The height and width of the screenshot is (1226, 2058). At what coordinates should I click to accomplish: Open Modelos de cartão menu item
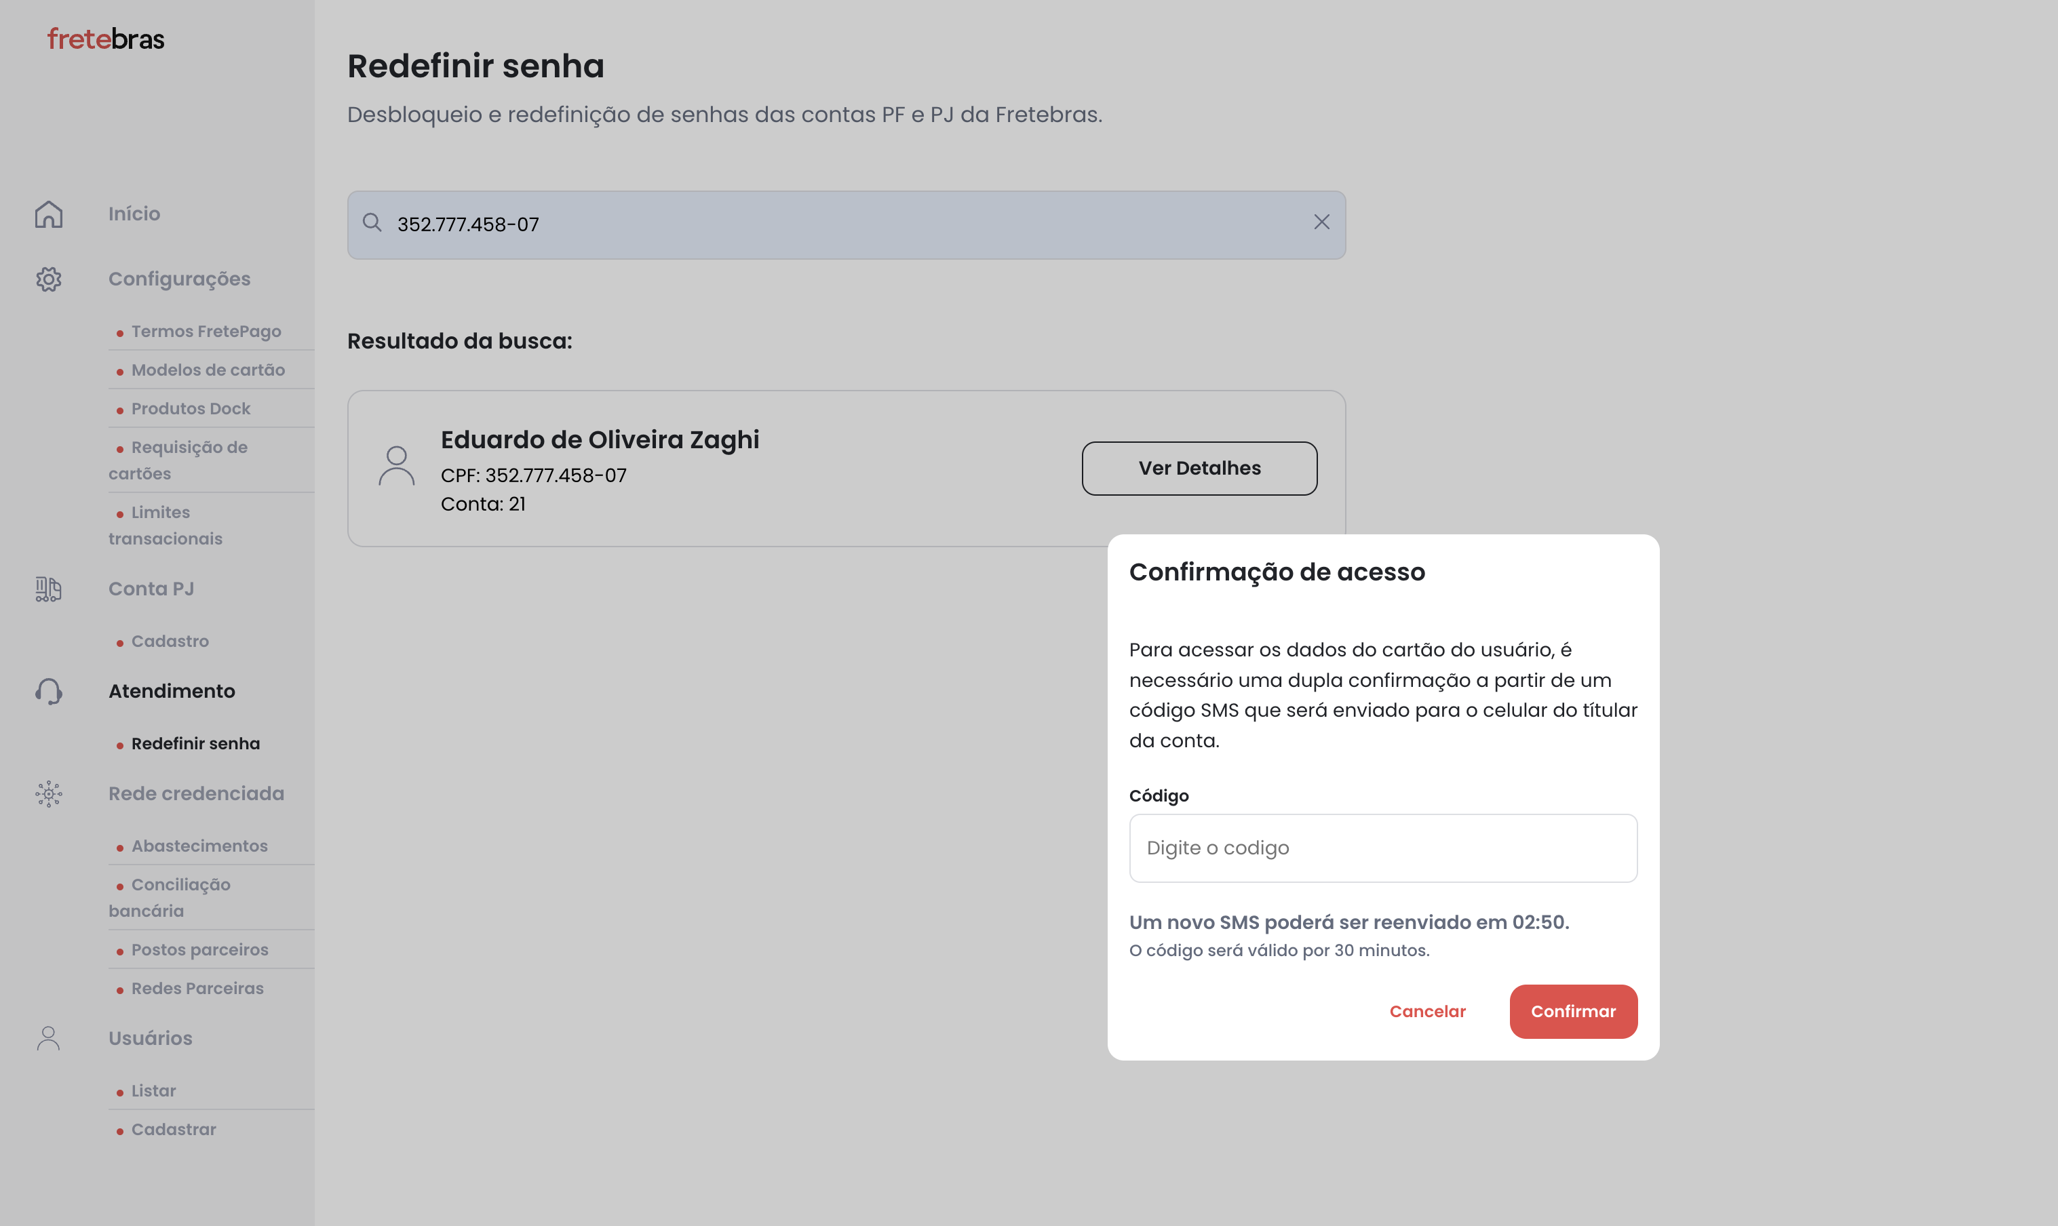coord(208,370)
